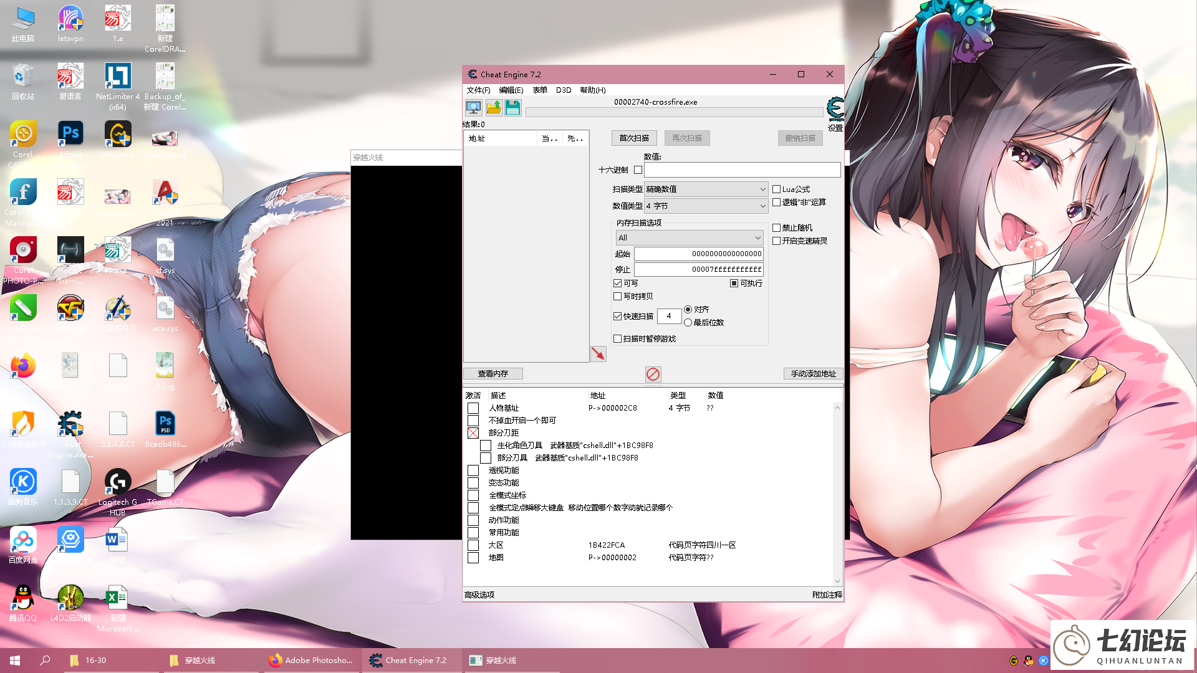The width and height of the screenshot is (1197, 673).
Task: Enable 禁止随机 checkbox
Action: [x=776, y=227]
